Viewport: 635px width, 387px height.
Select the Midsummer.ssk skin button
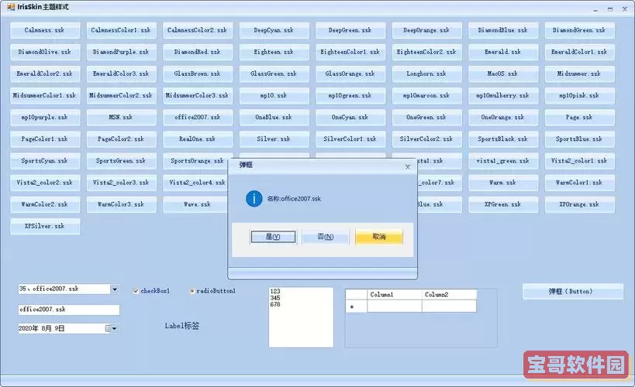click(x=579, y=74)
